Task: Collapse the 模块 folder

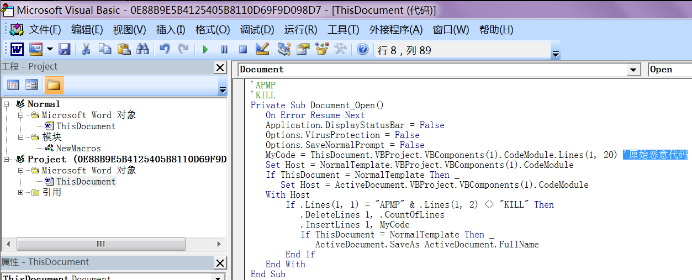Action: pyautogui.click(x=21, y=137)
